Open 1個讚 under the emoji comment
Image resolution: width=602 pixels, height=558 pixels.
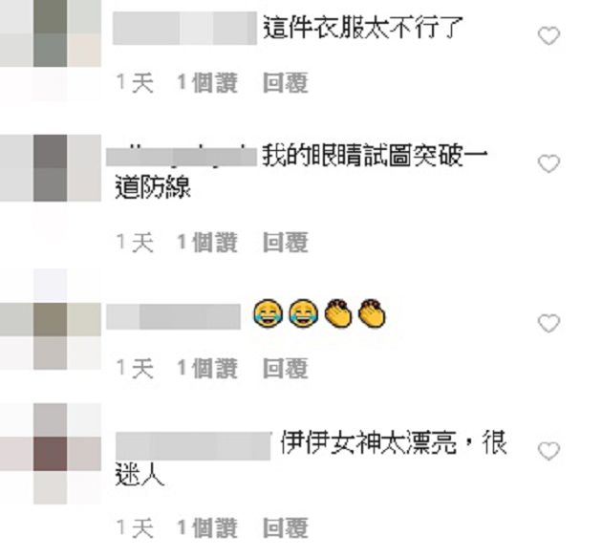click(x=207, y=369)
